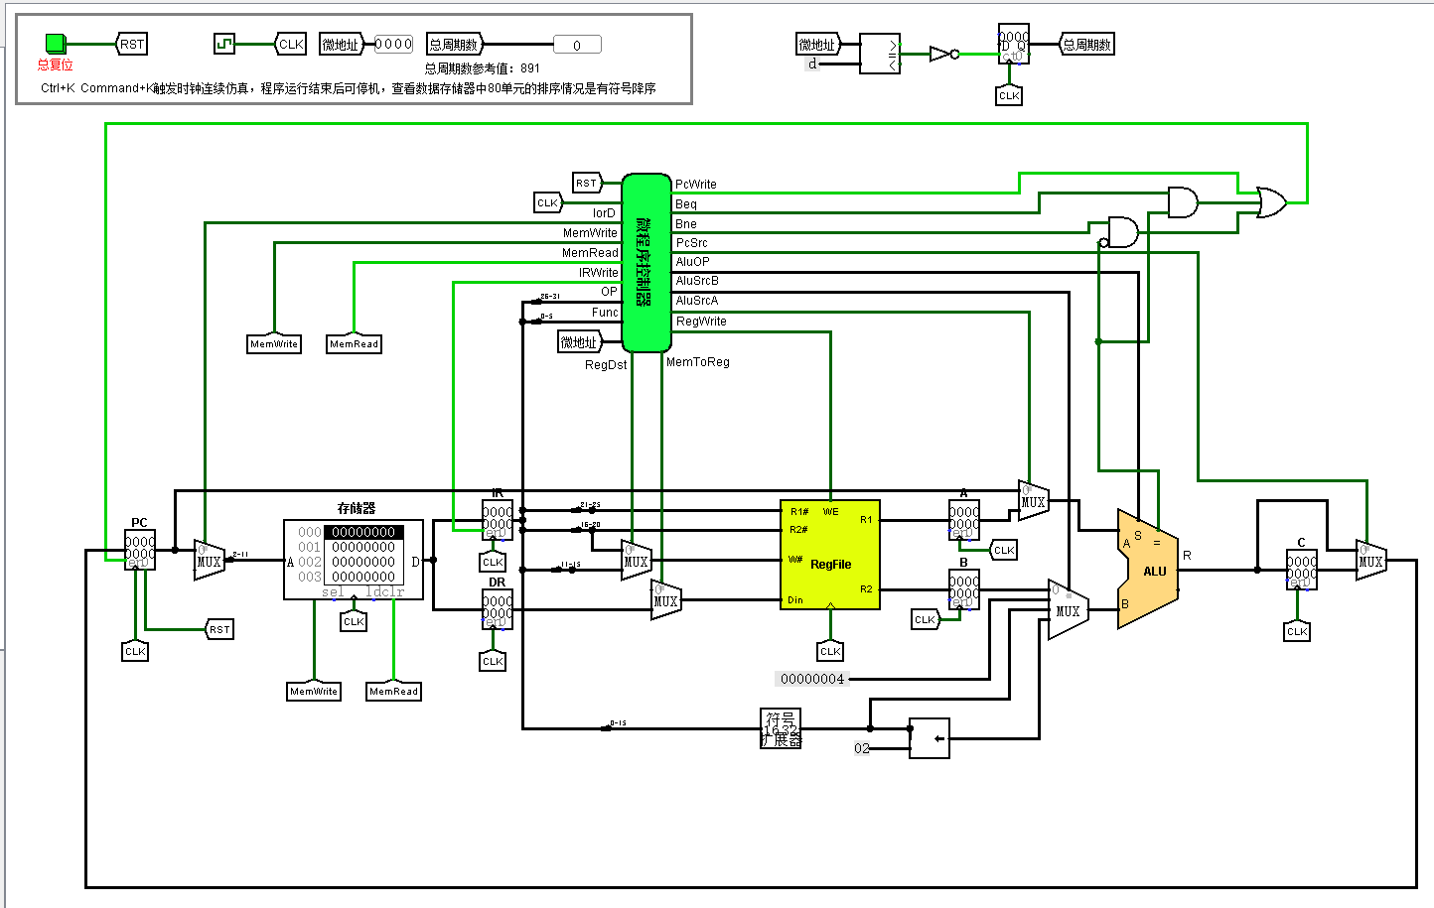Select the IR register
Screen dimensions: 1434x908
pyautogui.click(x=498, y=520)
